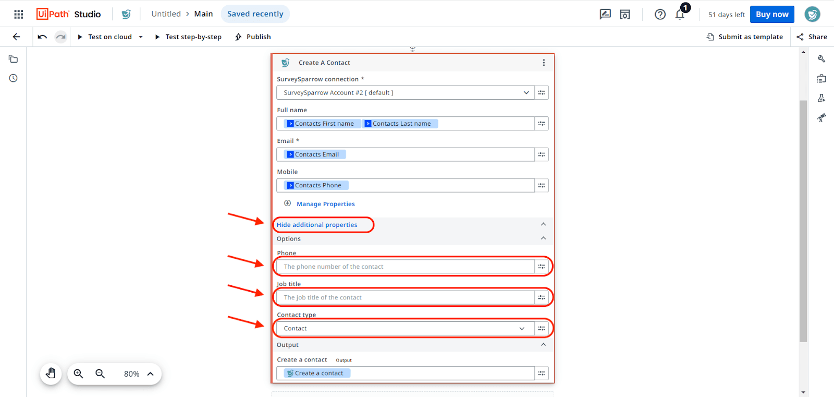Open the notifications bell
The width and height of the screenshot is (834, 397).
click(x=680, y=15)
